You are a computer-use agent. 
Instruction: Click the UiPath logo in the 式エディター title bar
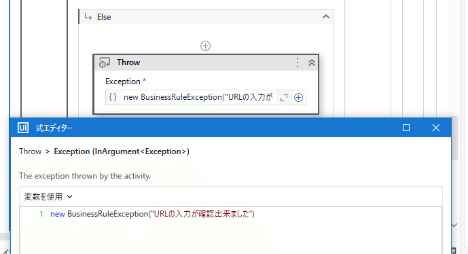tap(23, 128)
